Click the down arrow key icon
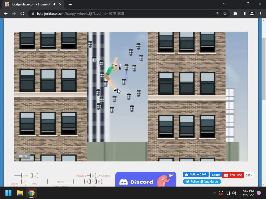Screen dimensions: 266x199 point(93,182)
